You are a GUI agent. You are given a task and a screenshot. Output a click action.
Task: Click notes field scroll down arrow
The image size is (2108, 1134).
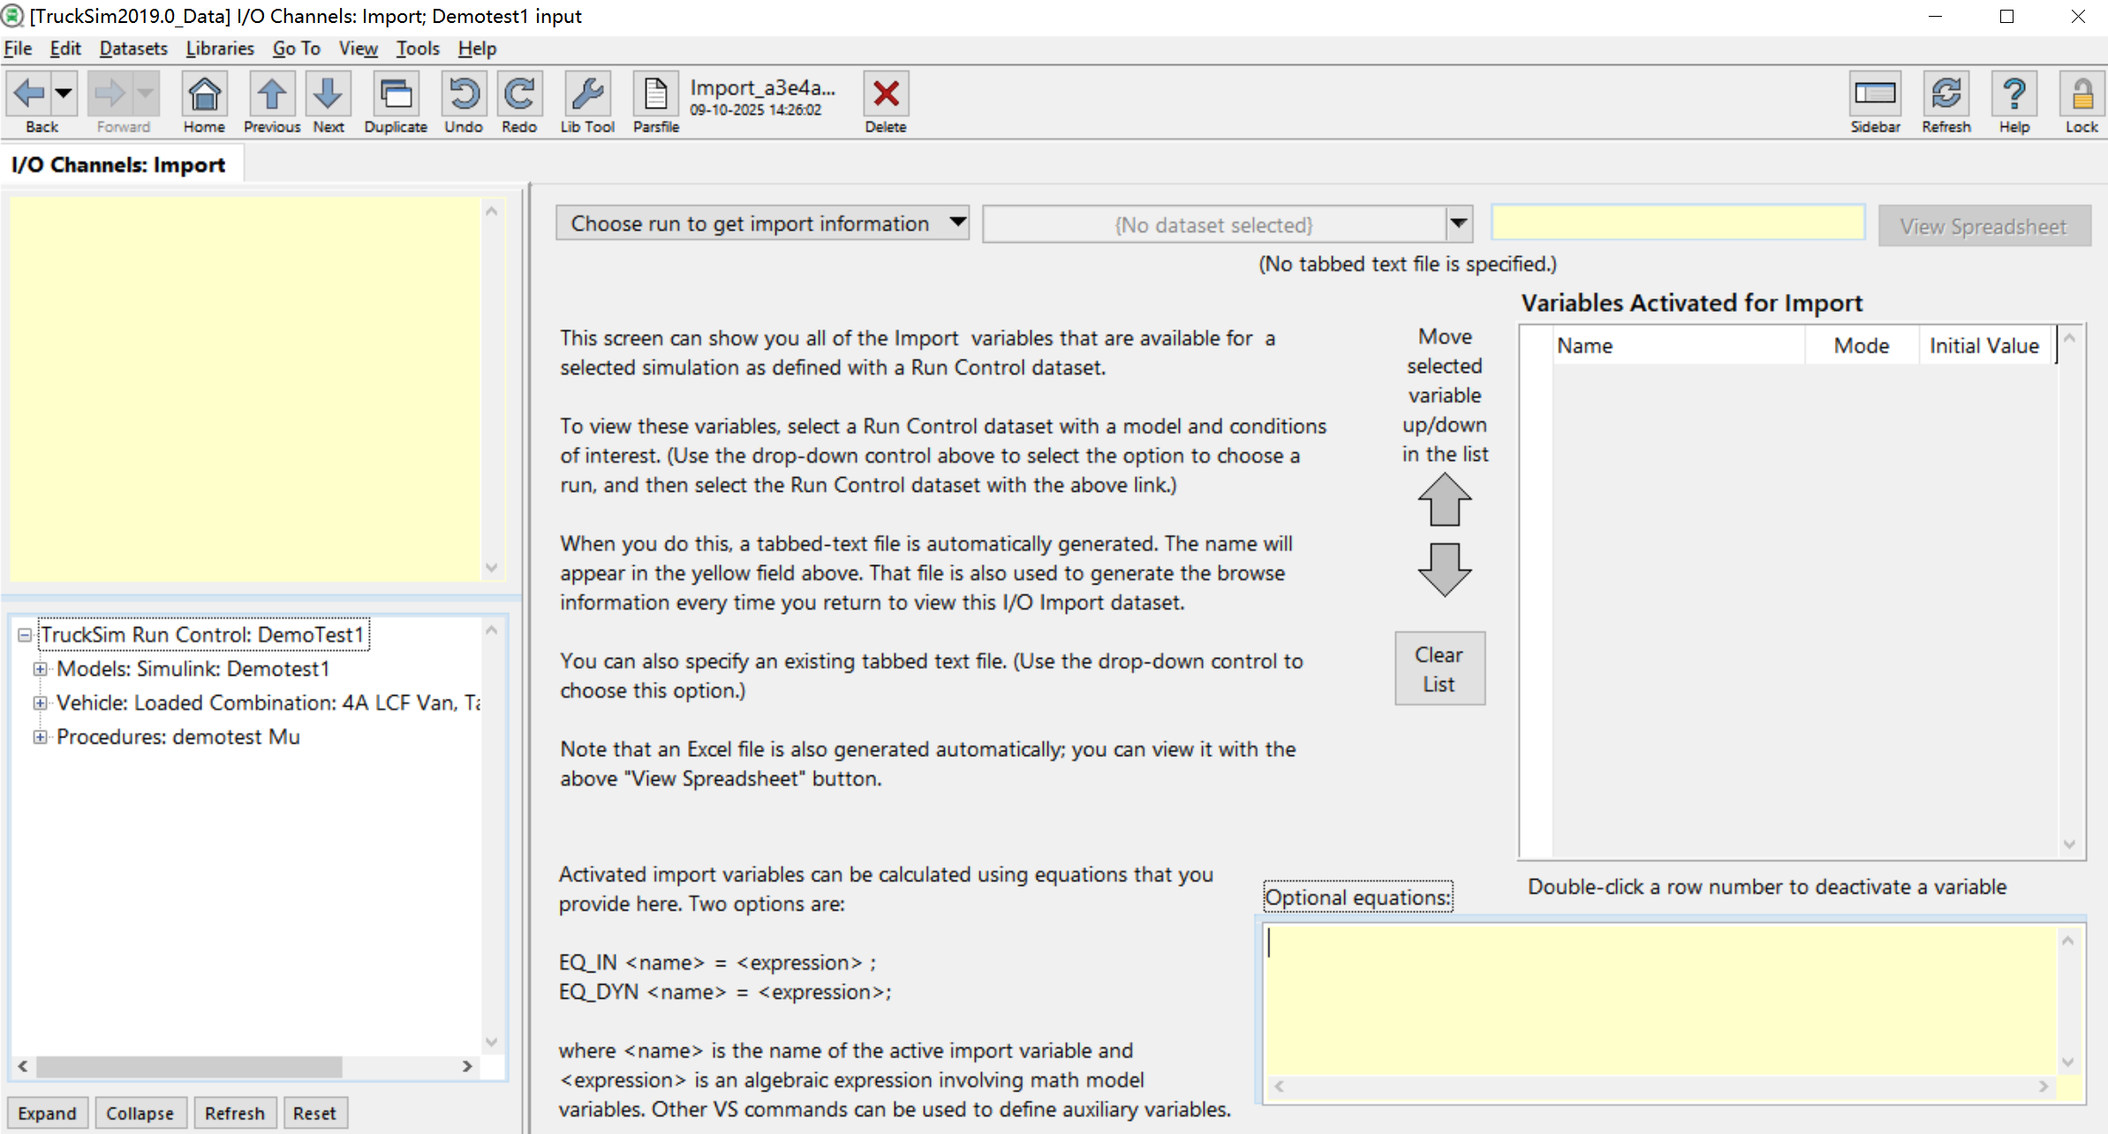(492, 568)
